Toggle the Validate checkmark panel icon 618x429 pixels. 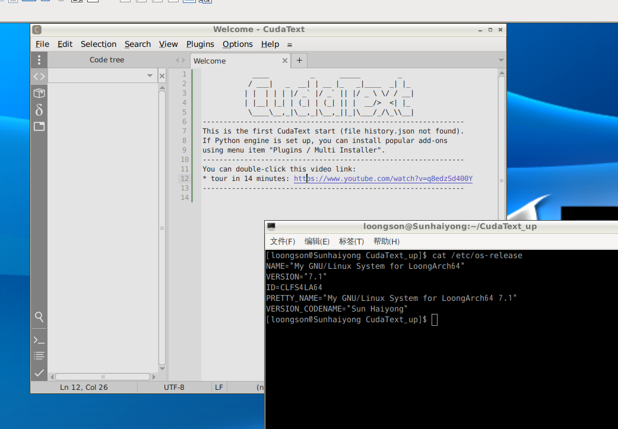coord(39,373)
